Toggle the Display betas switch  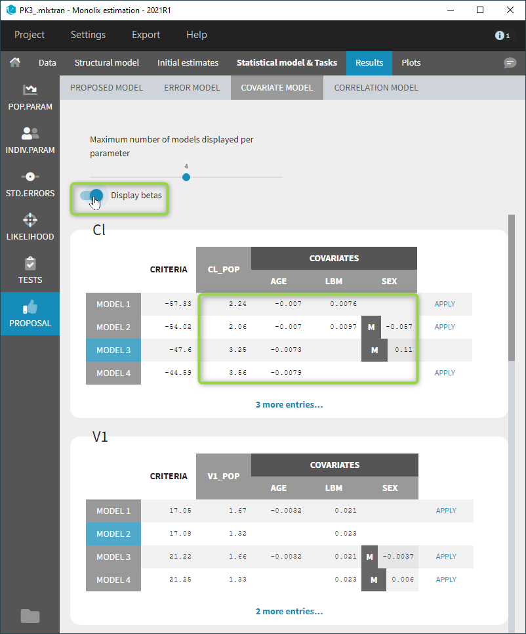(92, 196)
